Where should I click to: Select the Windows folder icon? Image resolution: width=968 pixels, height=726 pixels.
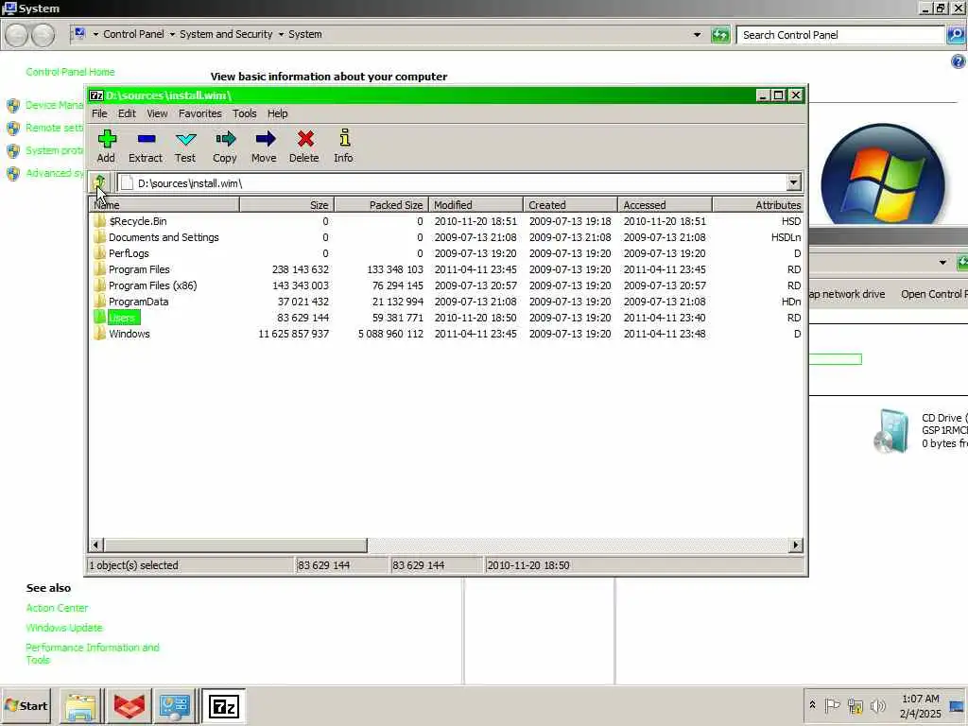click(99, 334)
